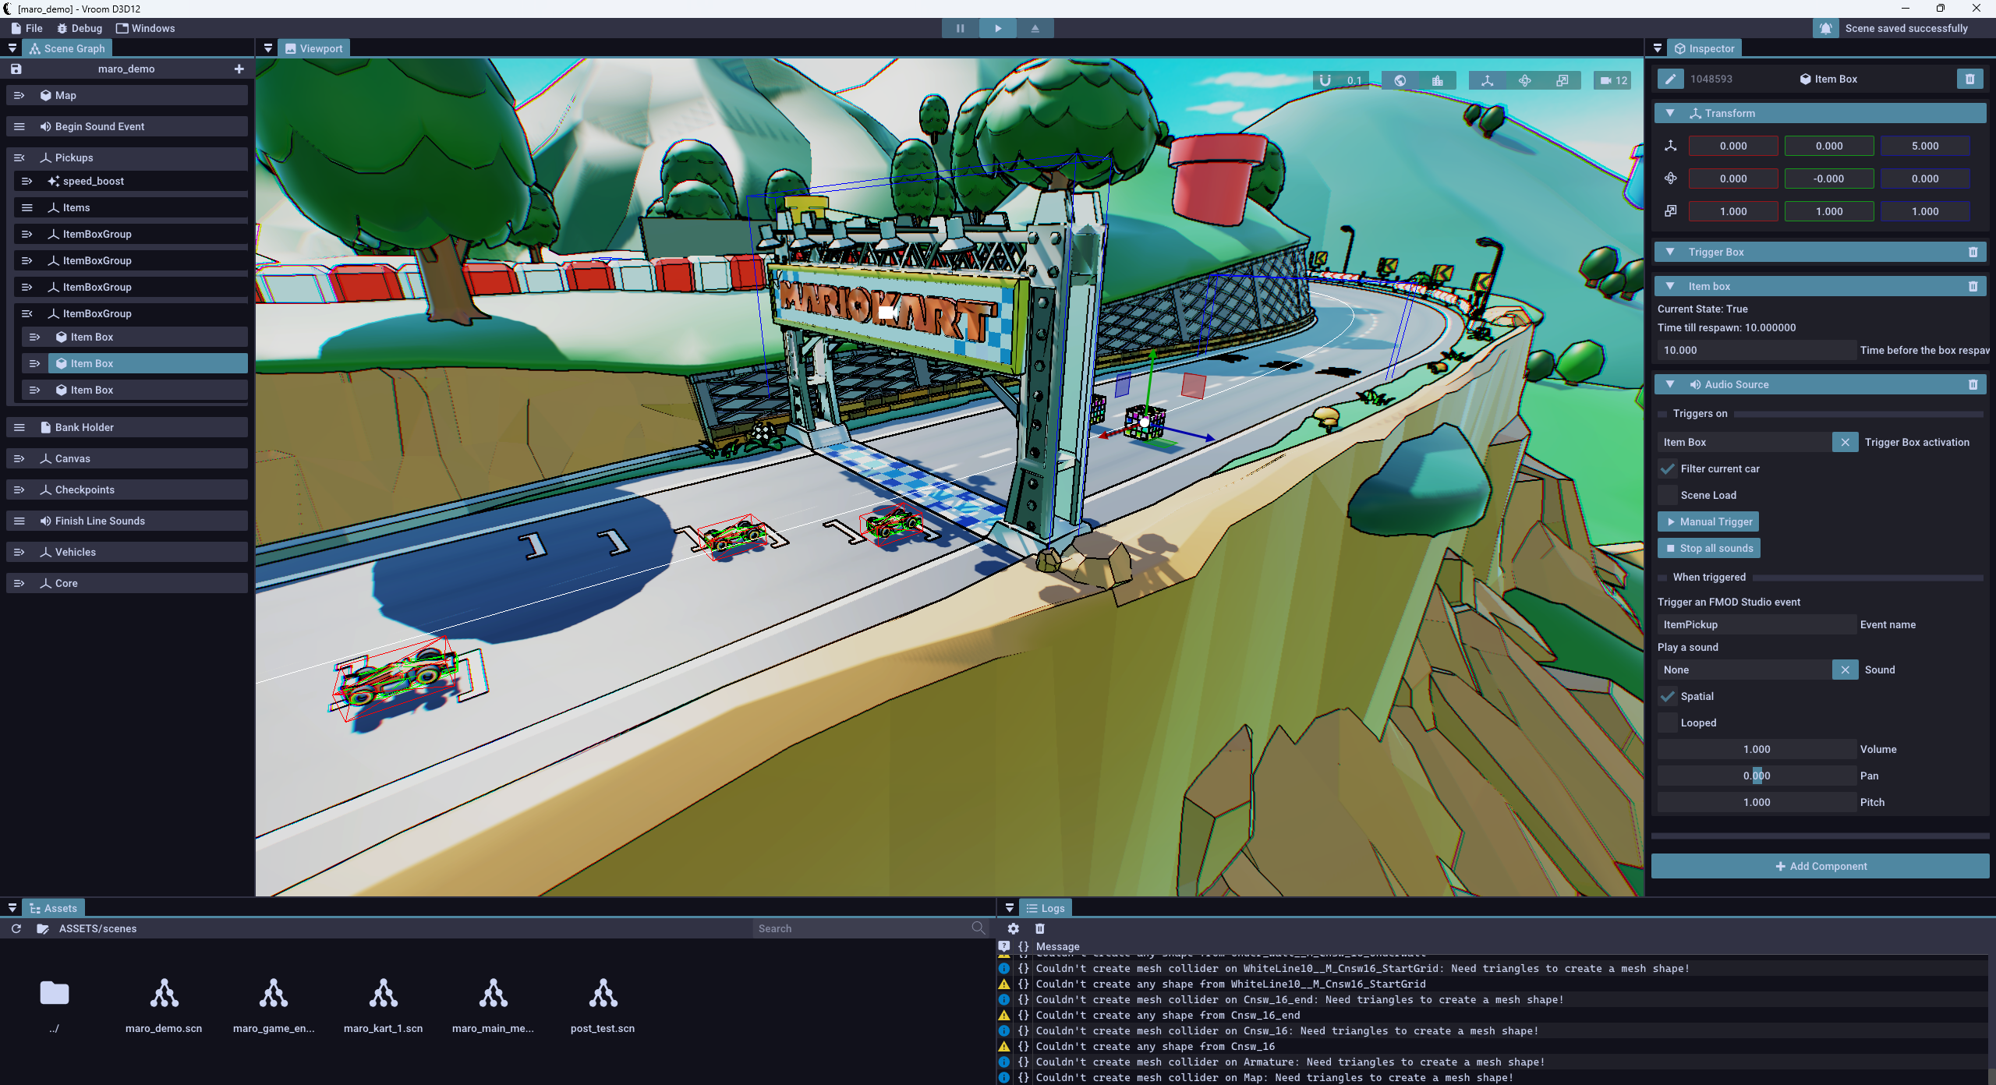This screenshot has height=1085, width=1996.
Task: Select the local space building icon
Action: click(x=1438, y=80)
